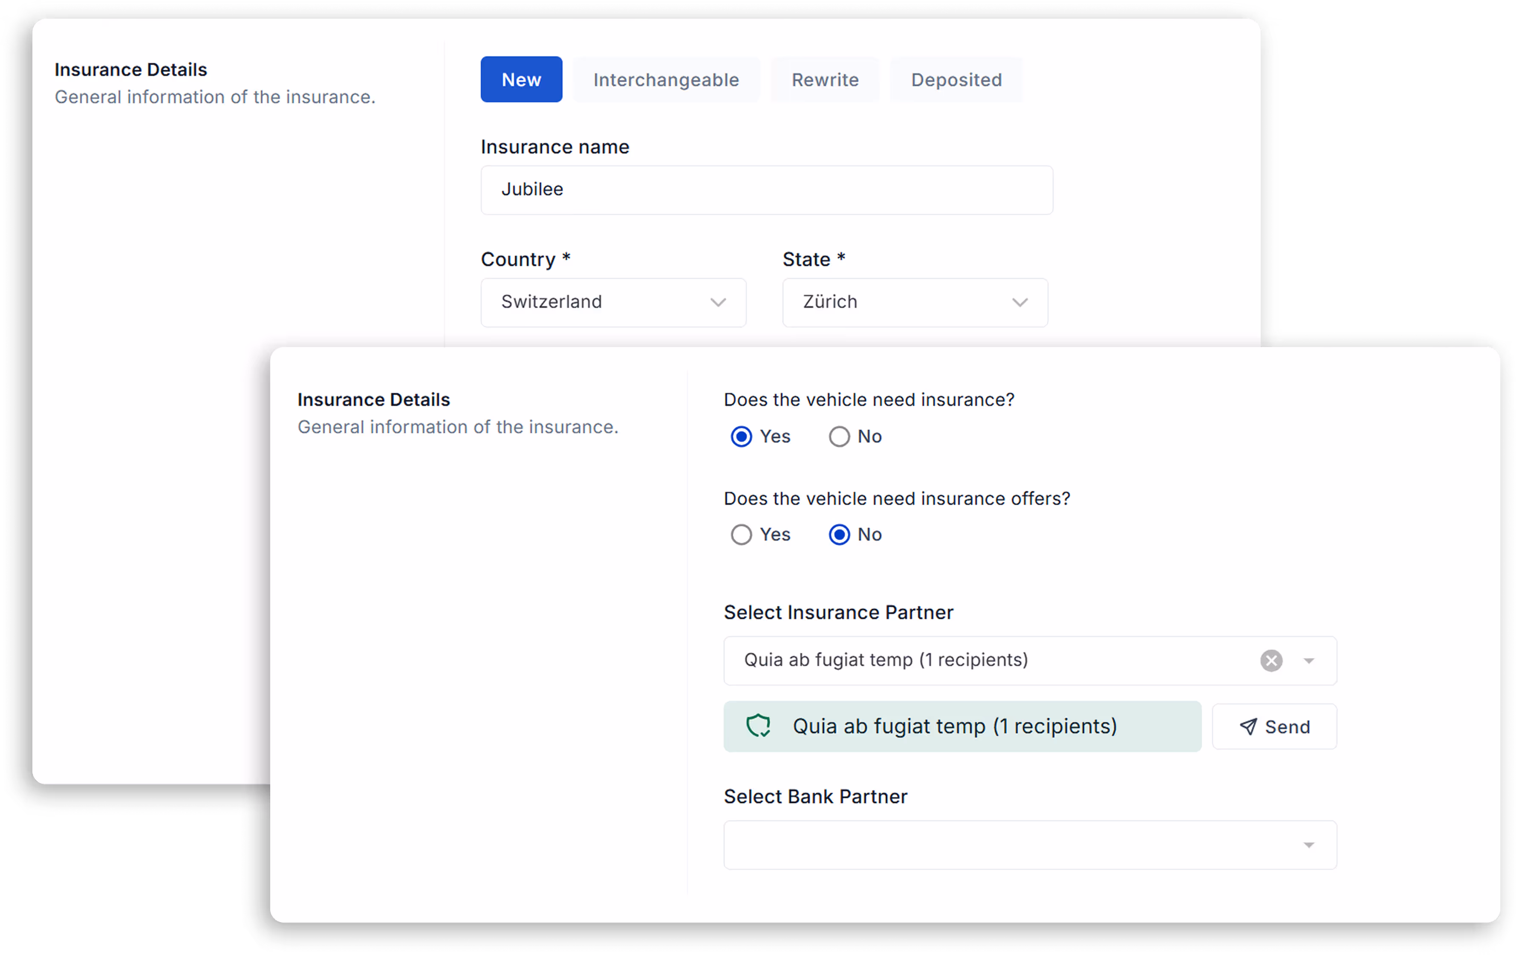Open the Deposited tab

coord(956,80)
